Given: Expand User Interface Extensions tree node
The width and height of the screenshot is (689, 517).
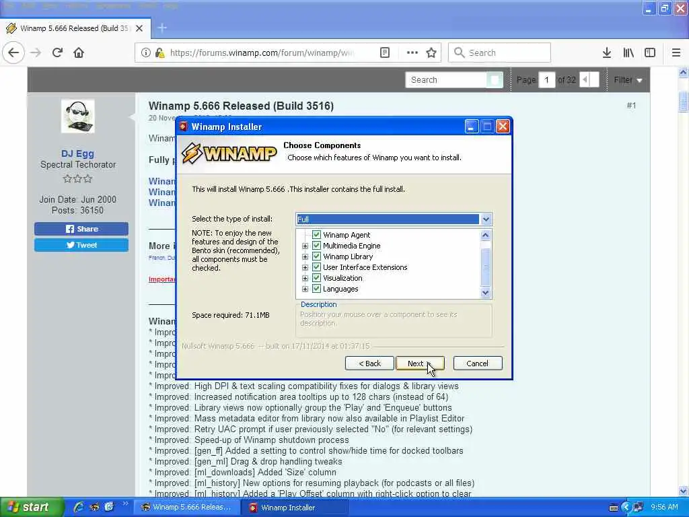Looking at the screenshot, I should pos(305,267).
